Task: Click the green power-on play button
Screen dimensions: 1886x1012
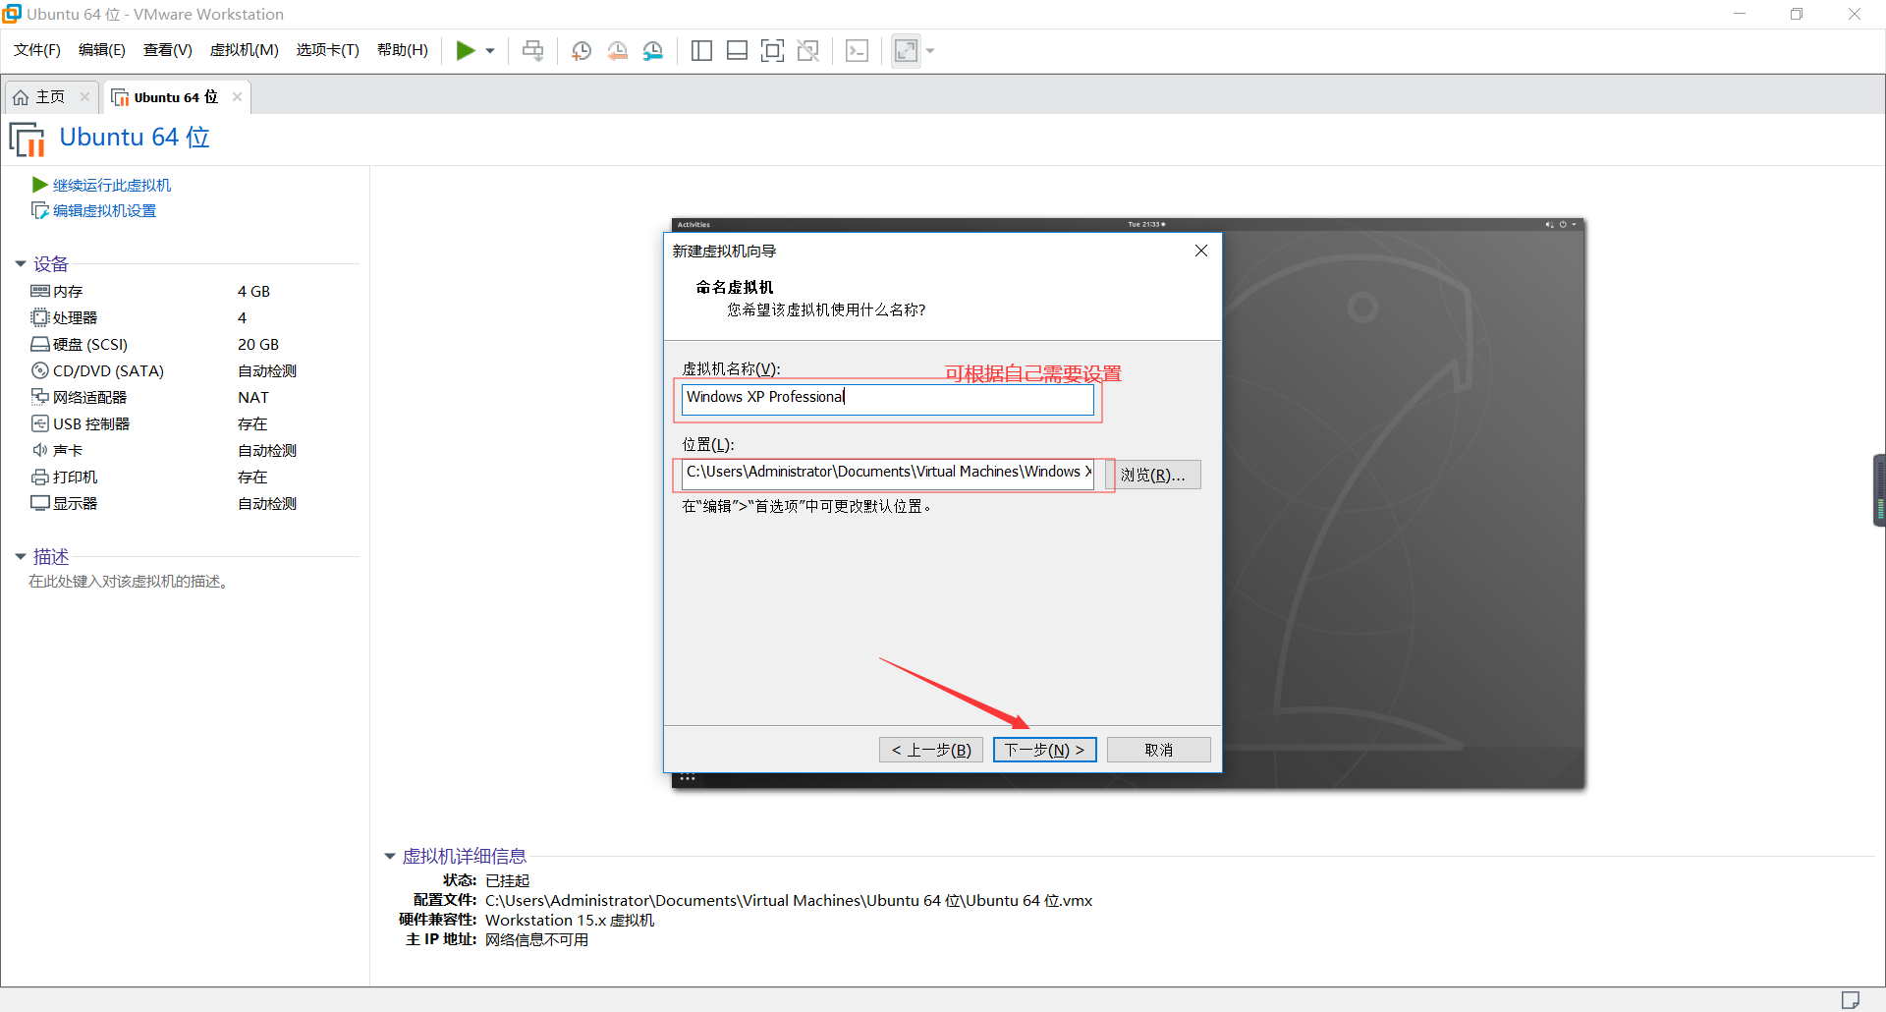Action: (x=466, y=50)
